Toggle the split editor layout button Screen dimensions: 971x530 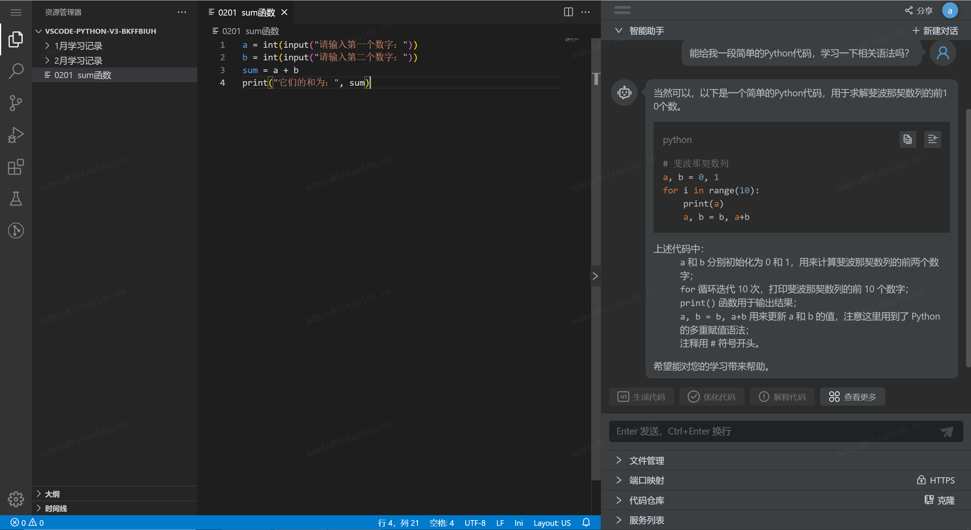pyautogui.click(x=568, y=12)
